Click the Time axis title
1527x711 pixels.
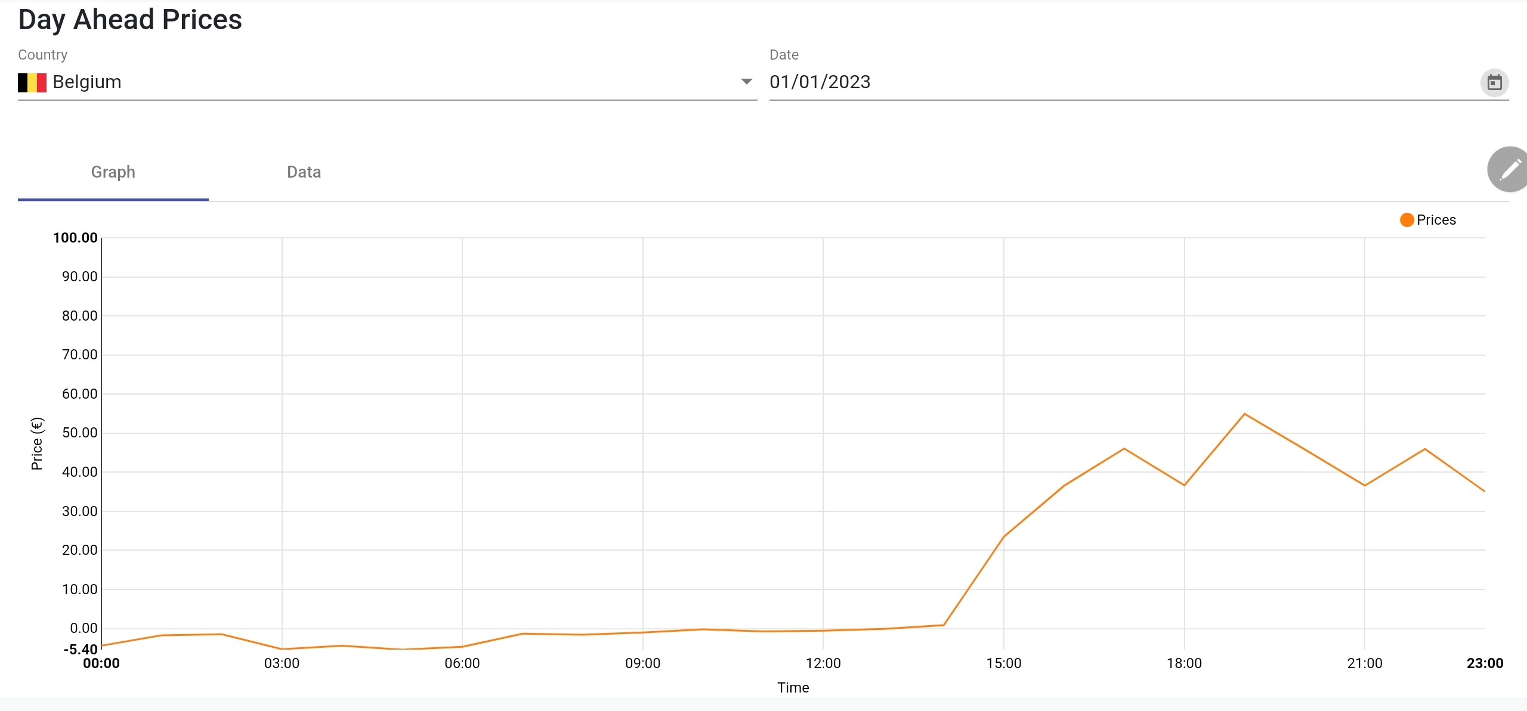(x=793, y=688)
